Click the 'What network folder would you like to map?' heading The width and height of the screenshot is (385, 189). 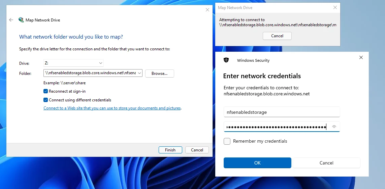pyautogui.click(x=71, y=37)
